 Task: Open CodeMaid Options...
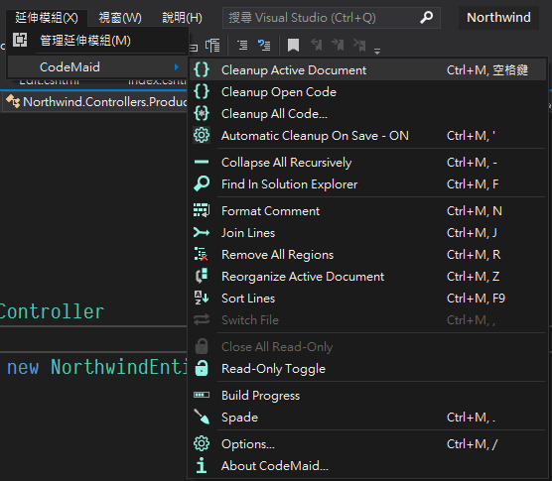tap(367, 443)
